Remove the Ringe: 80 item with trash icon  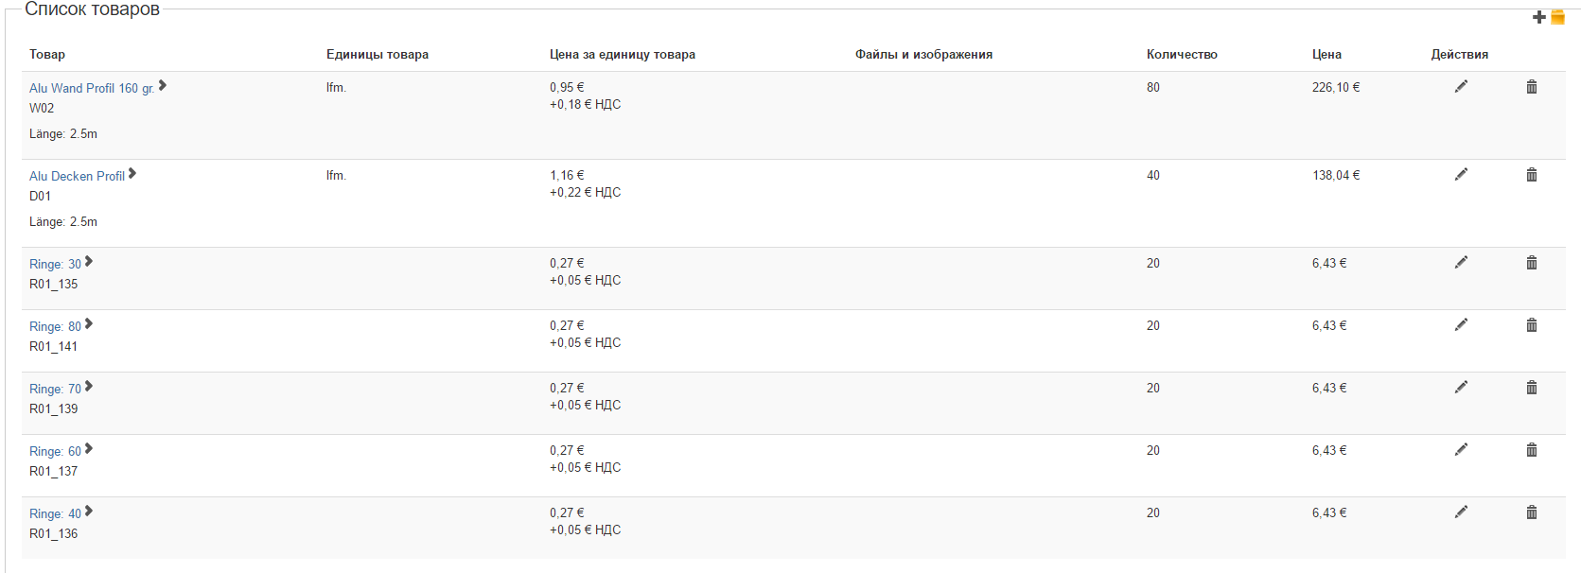[1531, 325]
